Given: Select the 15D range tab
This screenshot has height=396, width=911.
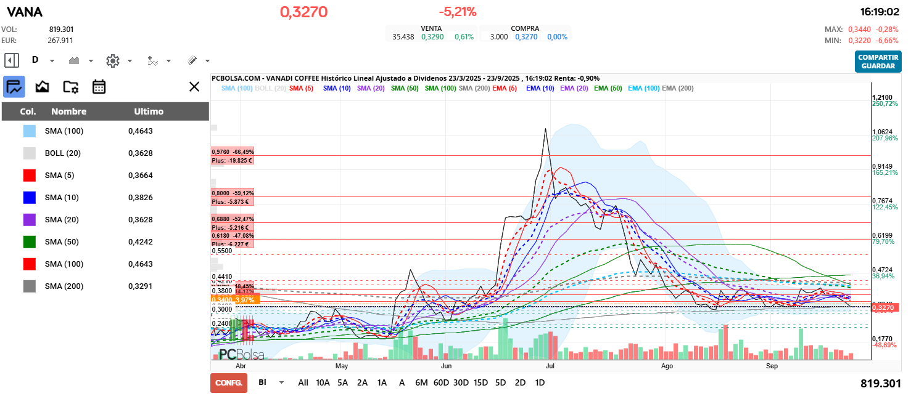Looking at the screenshot, I should (480, 382).
